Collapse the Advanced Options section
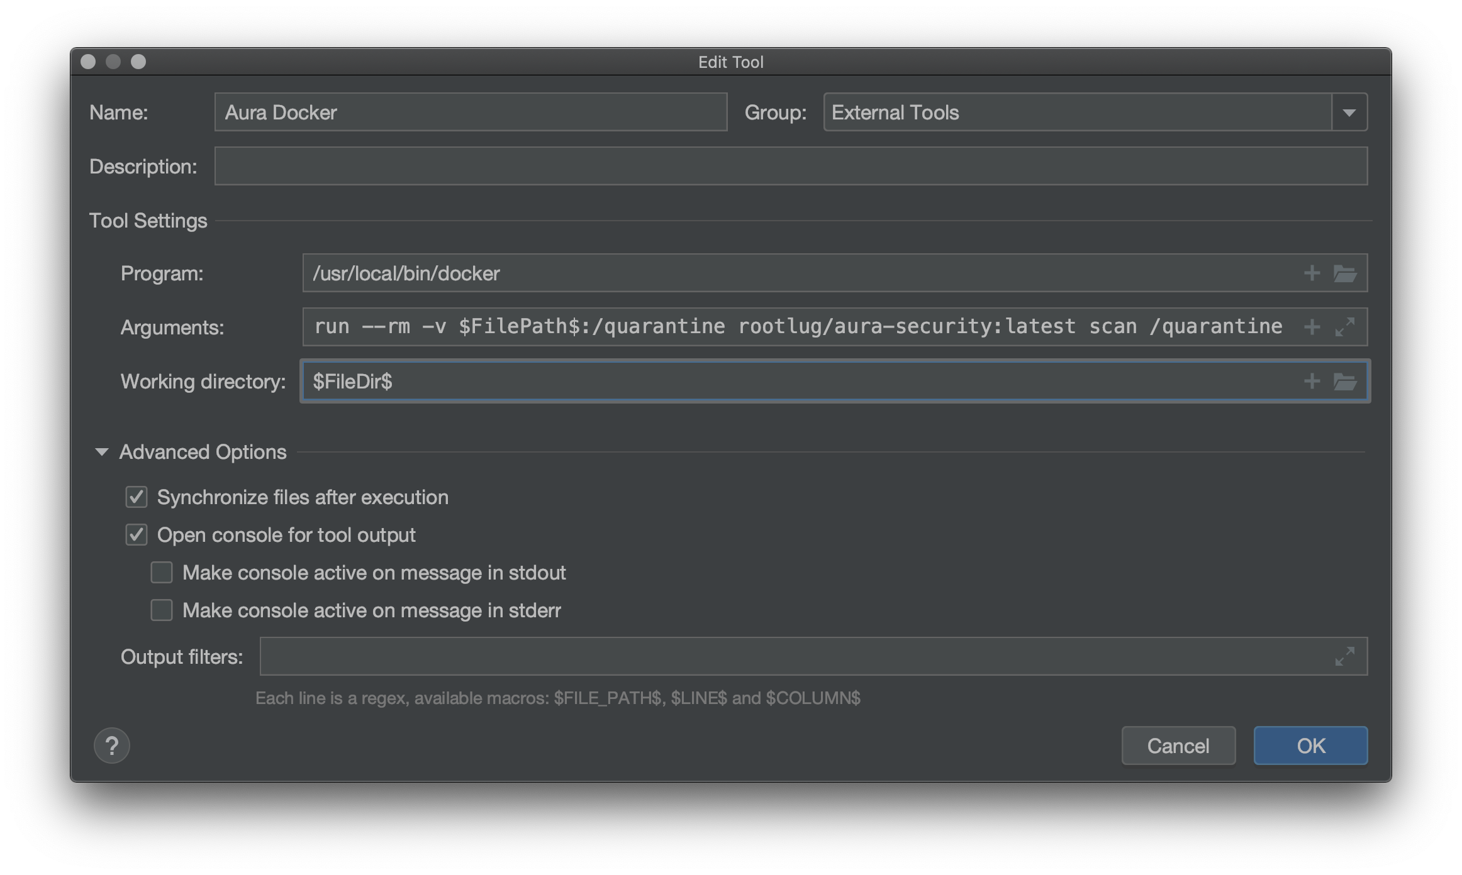Screen dimensions: 1462x875 [x=101, y=451]
